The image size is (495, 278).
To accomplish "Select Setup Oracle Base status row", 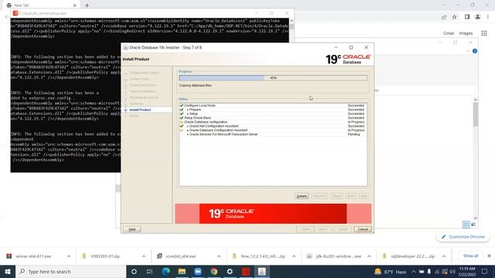I will (273, 118).
